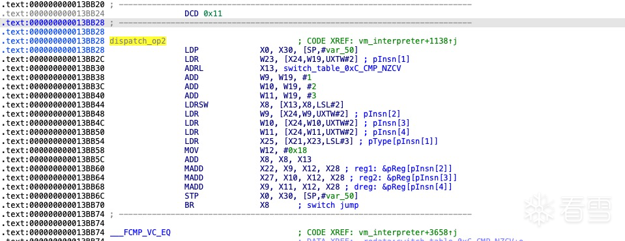
Task: Click the BR mnemonic
Action: tap(190, 205)
